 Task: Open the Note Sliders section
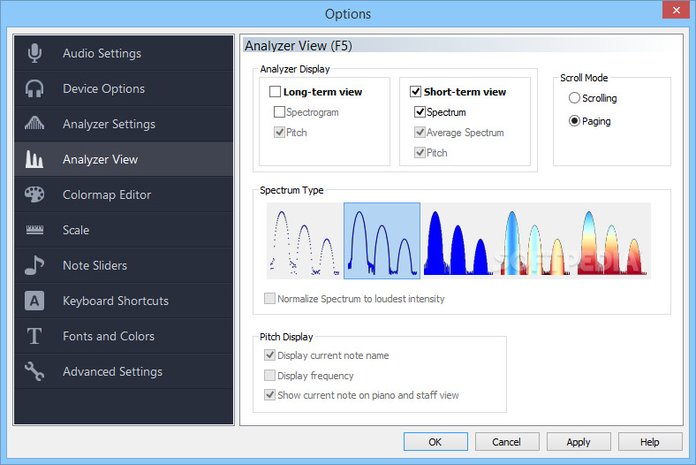pos(124,265)
